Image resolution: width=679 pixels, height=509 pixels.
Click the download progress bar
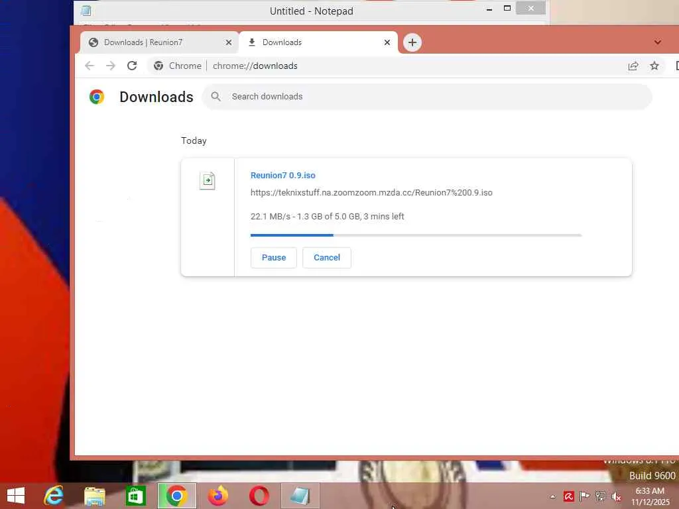416,235
